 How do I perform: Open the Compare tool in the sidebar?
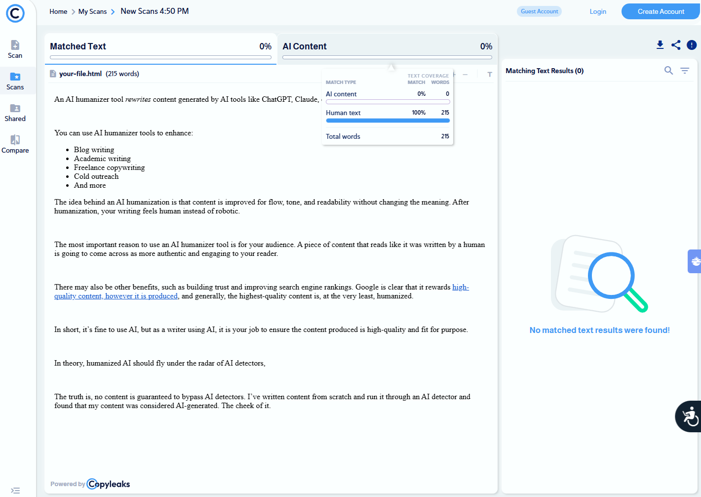tap(15, 143)
